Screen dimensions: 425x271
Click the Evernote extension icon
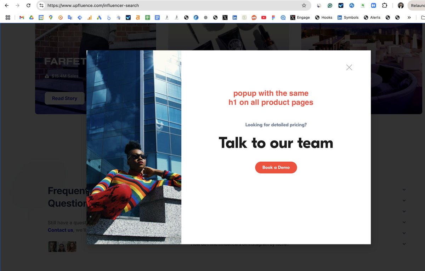[363, 5]
